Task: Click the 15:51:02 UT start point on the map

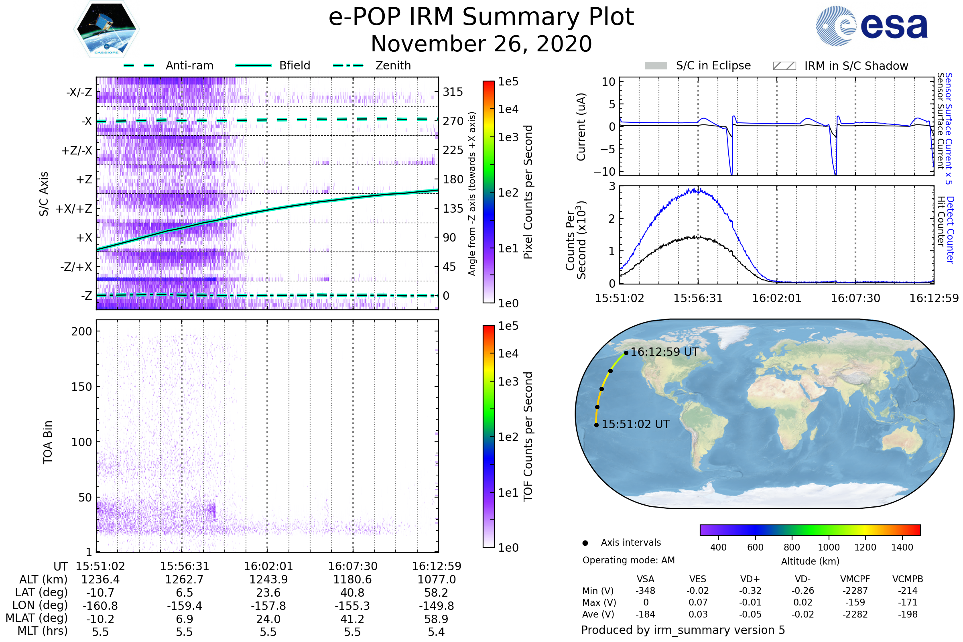Action: (x=597, y=425)
